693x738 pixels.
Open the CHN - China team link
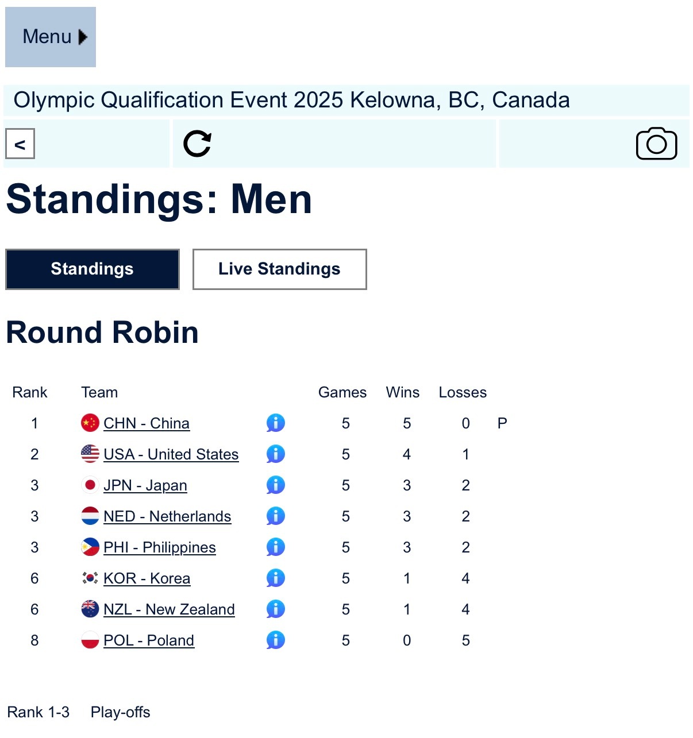pos(147,423)
